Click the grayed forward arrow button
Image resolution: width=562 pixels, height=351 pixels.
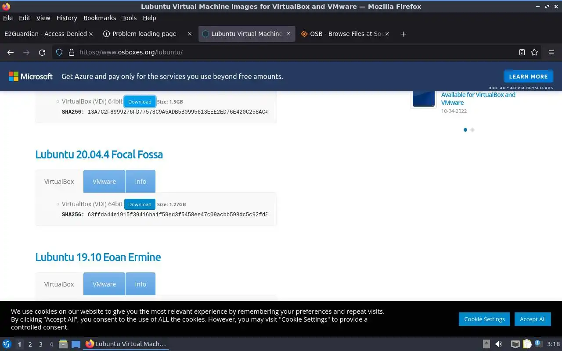pos(26,52)
